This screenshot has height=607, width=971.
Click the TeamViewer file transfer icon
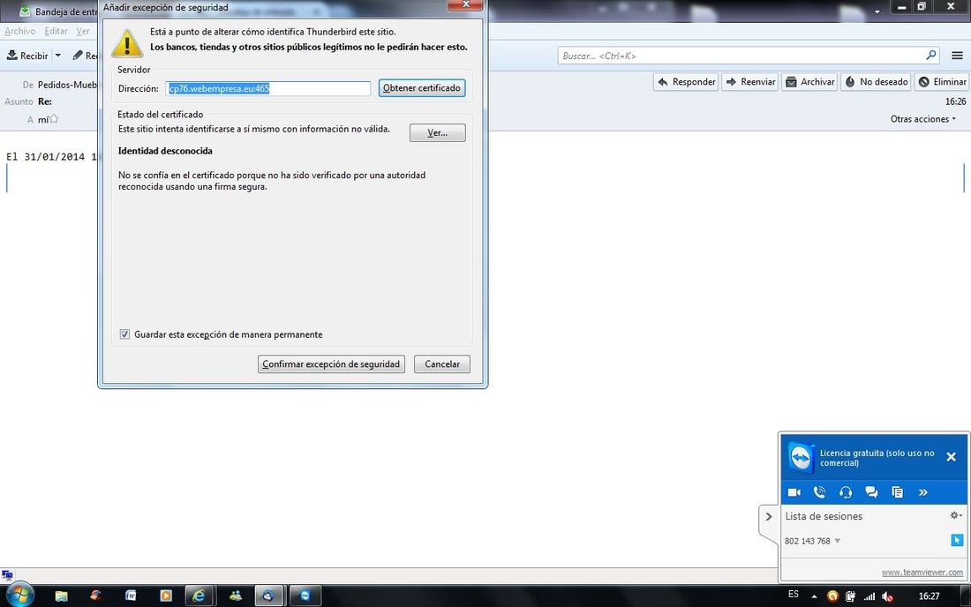tap(898, 492)
